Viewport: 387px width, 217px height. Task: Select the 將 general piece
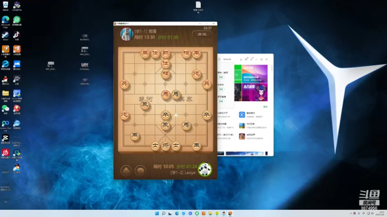pyautogui.click(x=165, y=146)
